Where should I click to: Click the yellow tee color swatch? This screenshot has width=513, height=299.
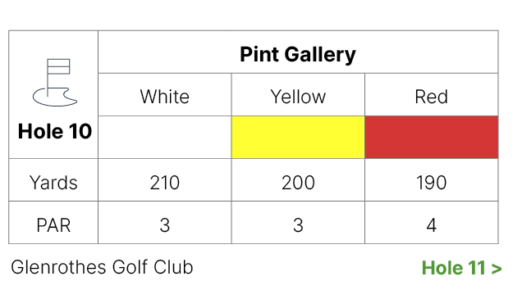pyautogui.click(x=298, y=137)
